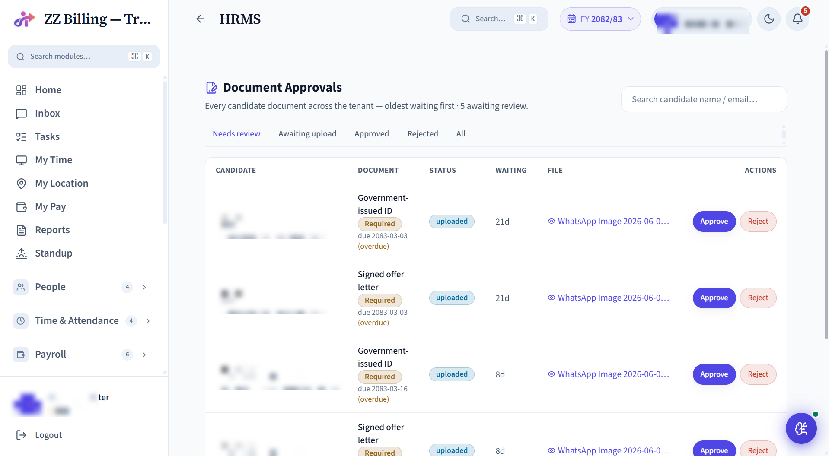This screenshot has height=456, width=829.
Task: Click the page vertical scrollbar
Action: pos(826,194)
